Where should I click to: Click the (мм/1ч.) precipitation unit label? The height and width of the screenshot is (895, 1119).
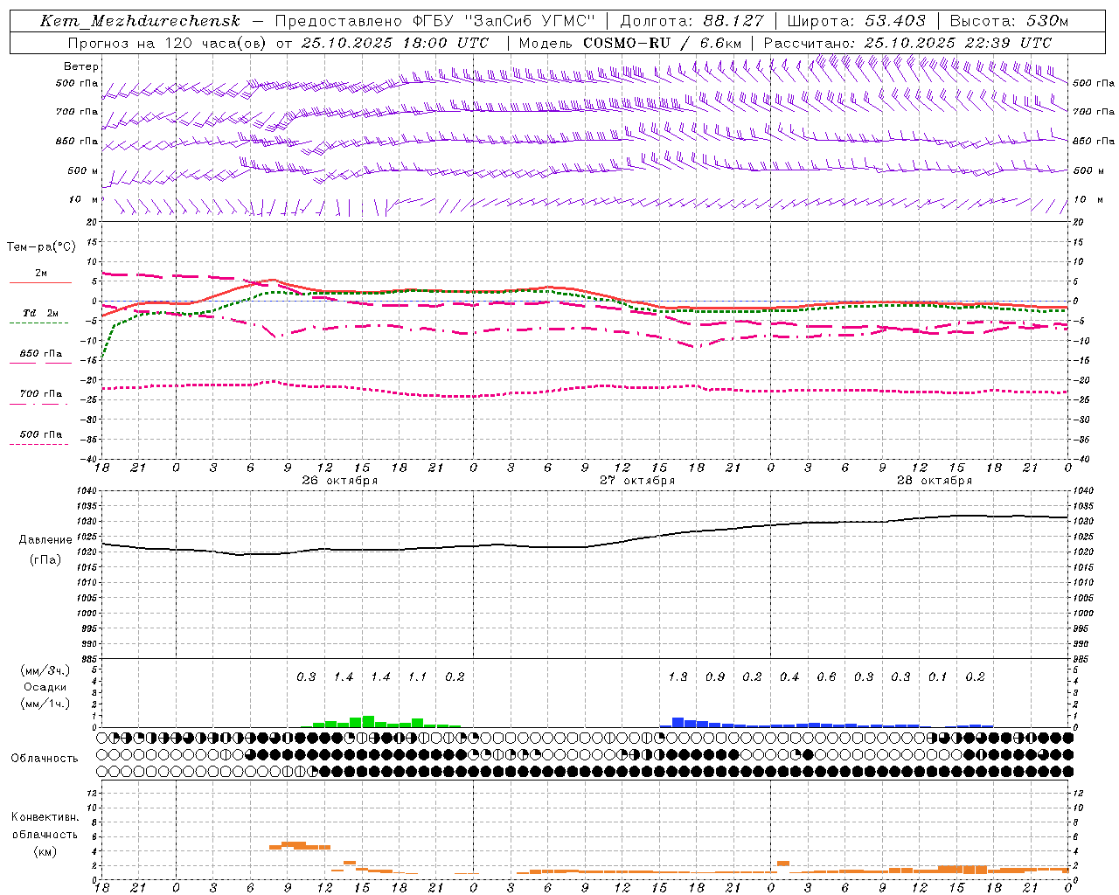(45, 704)
